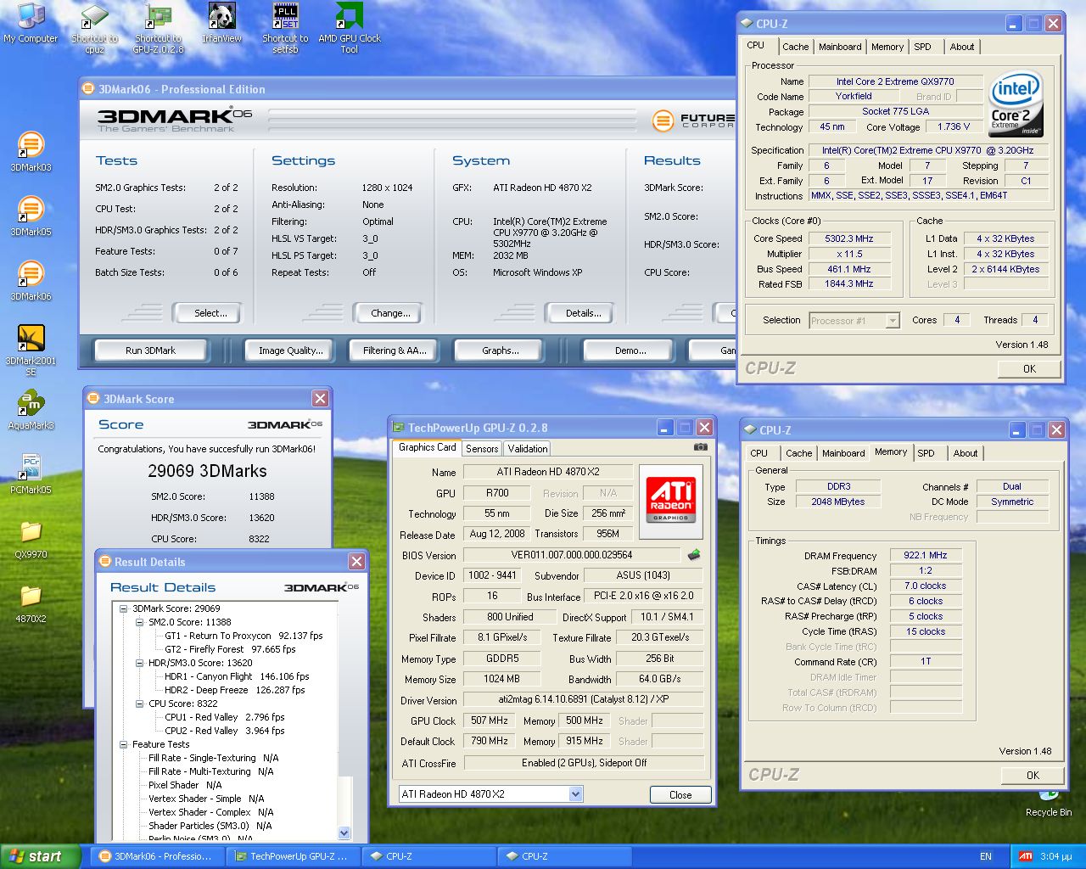The image size is (1086, 869).
Task: Click DRAM Frequency 922.1 MHz value
Action: tap(925, 555)
